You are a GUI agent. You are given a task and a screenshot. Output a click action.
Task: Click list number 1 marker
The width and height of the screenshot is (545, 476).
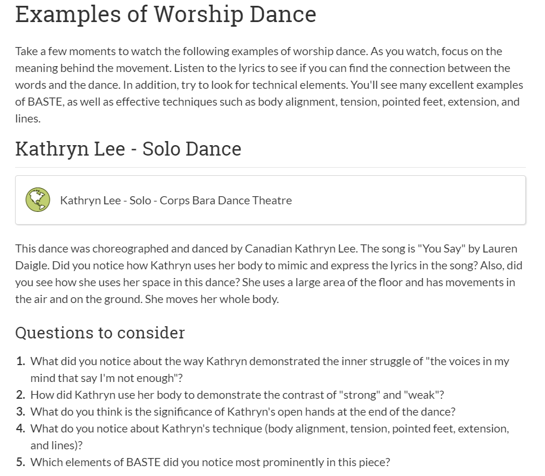(20, 361)
